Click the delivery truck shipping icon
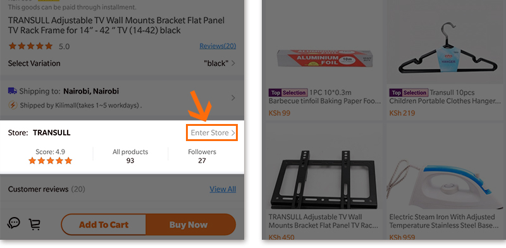Viewport: 506px width, 248px height. click(12, 91)
